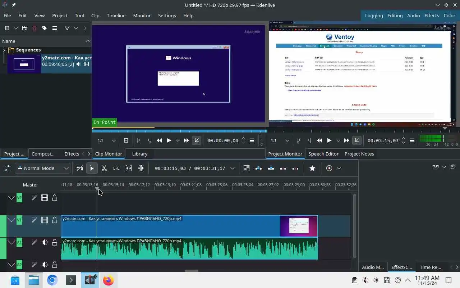Set zone in point in Clip Monitor
Image resolution: width=460 pixels, height=288 pixels.
(139, 140)
